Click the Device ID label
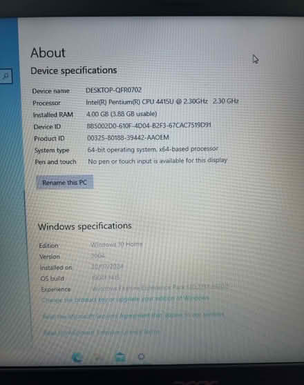Viewport: 304px width, 385px height. (47, 127)
